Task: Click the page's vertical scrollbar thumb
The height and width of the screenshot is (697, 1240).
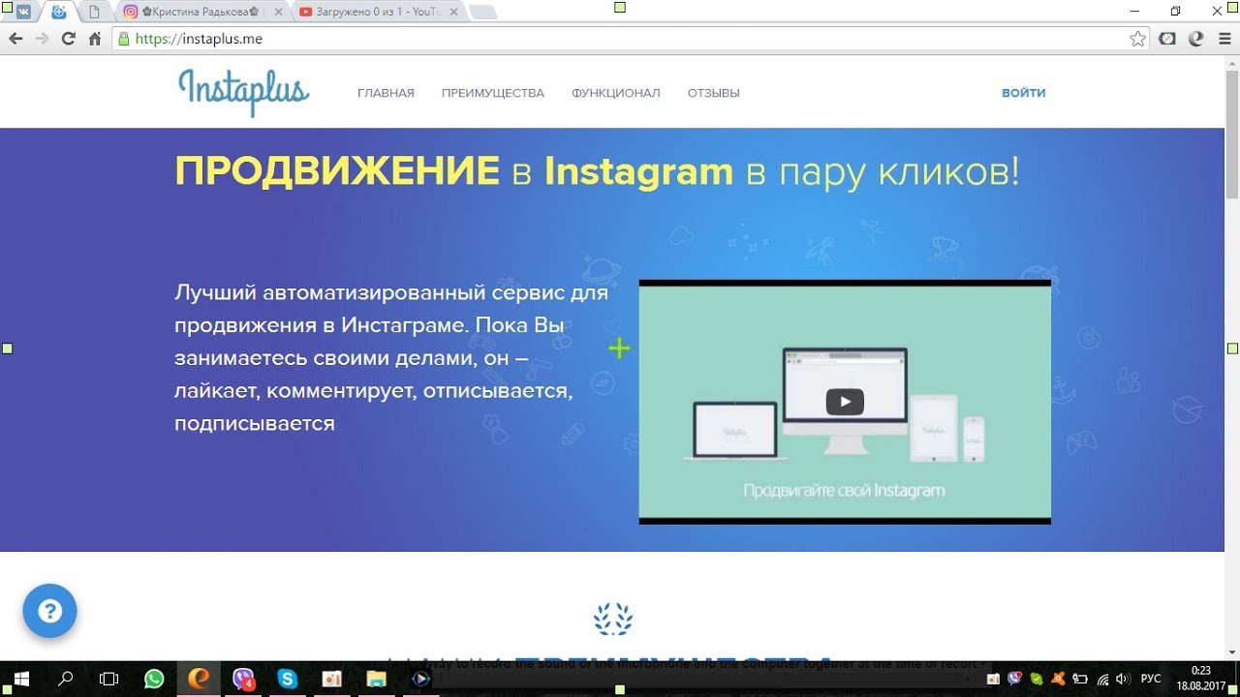Action: 1232,134
